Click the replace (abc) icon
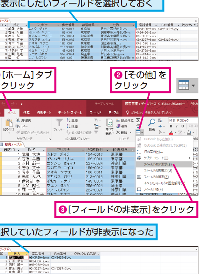This screenshot has height=274, width=216. click(160, 120)
